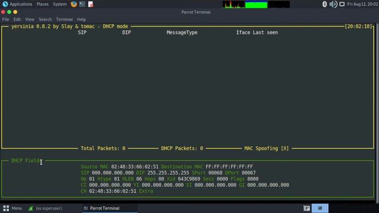The image size is (379, 213).
Task: Click the yellow window control button
Action: coord(15,12)
